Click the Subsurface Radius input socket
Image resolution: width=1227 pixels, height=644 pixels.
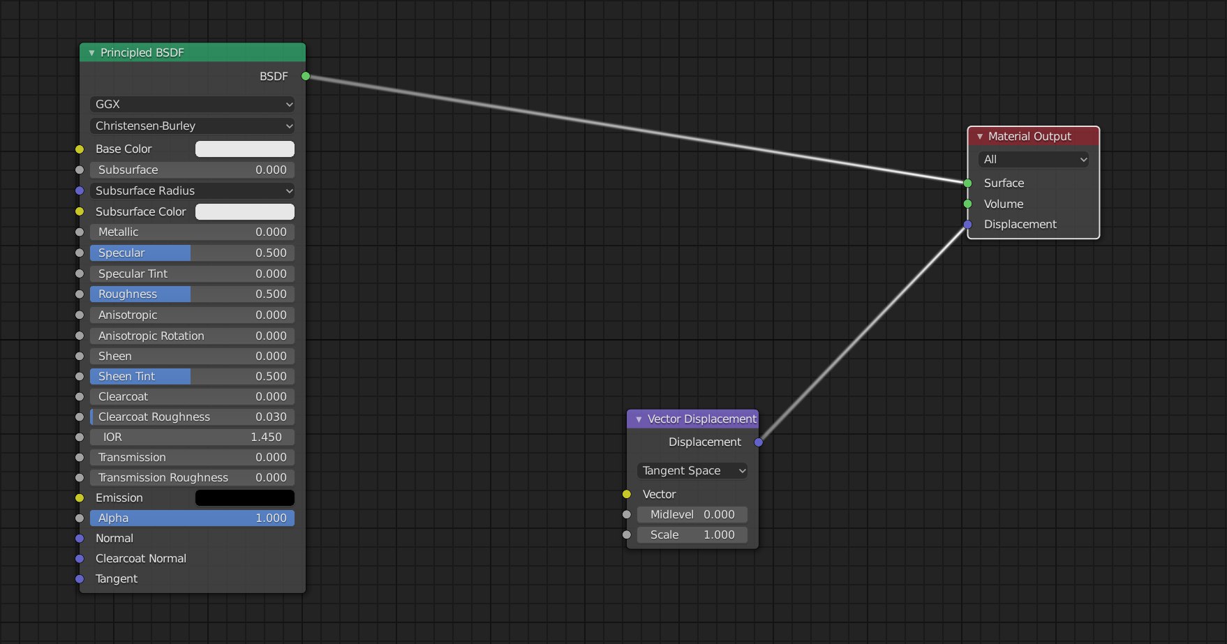80,190
